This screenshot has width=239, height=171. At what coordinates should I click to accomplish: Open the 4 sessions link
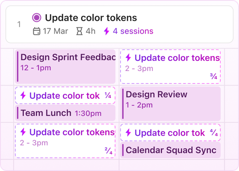coord(133,31)
